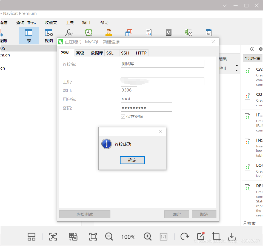Click OK (确定) in the success message box
This screenshot has width=263, height=246.
(x=132, y=160)
